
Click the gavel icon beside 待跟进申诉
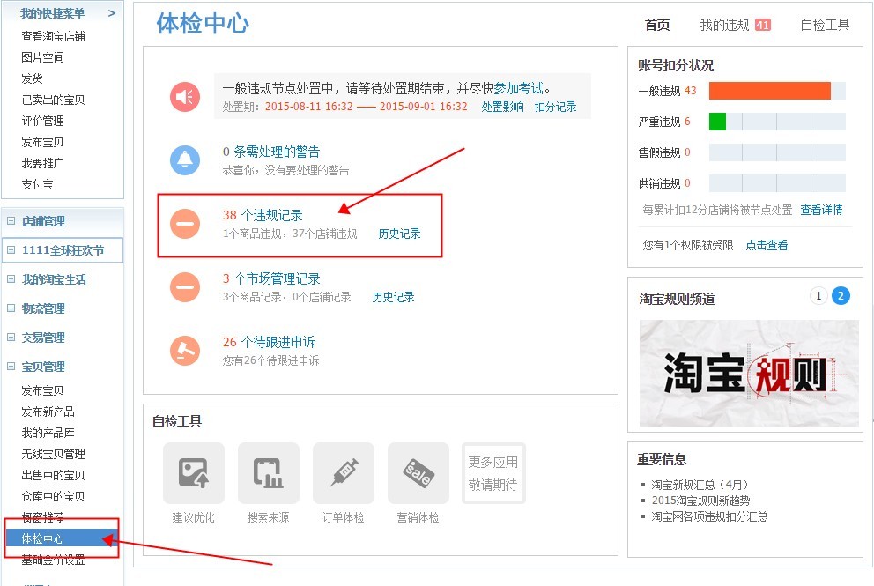coord(185,351)
